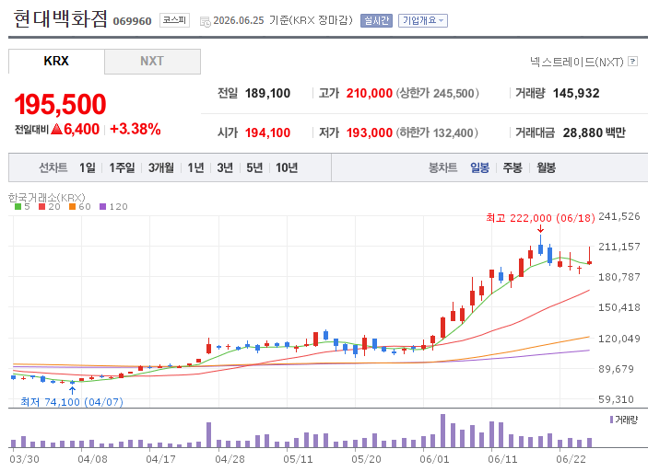Click the green 5-day moving average swatch
This screenshot has width=648, height=472.
coord(18,207)
